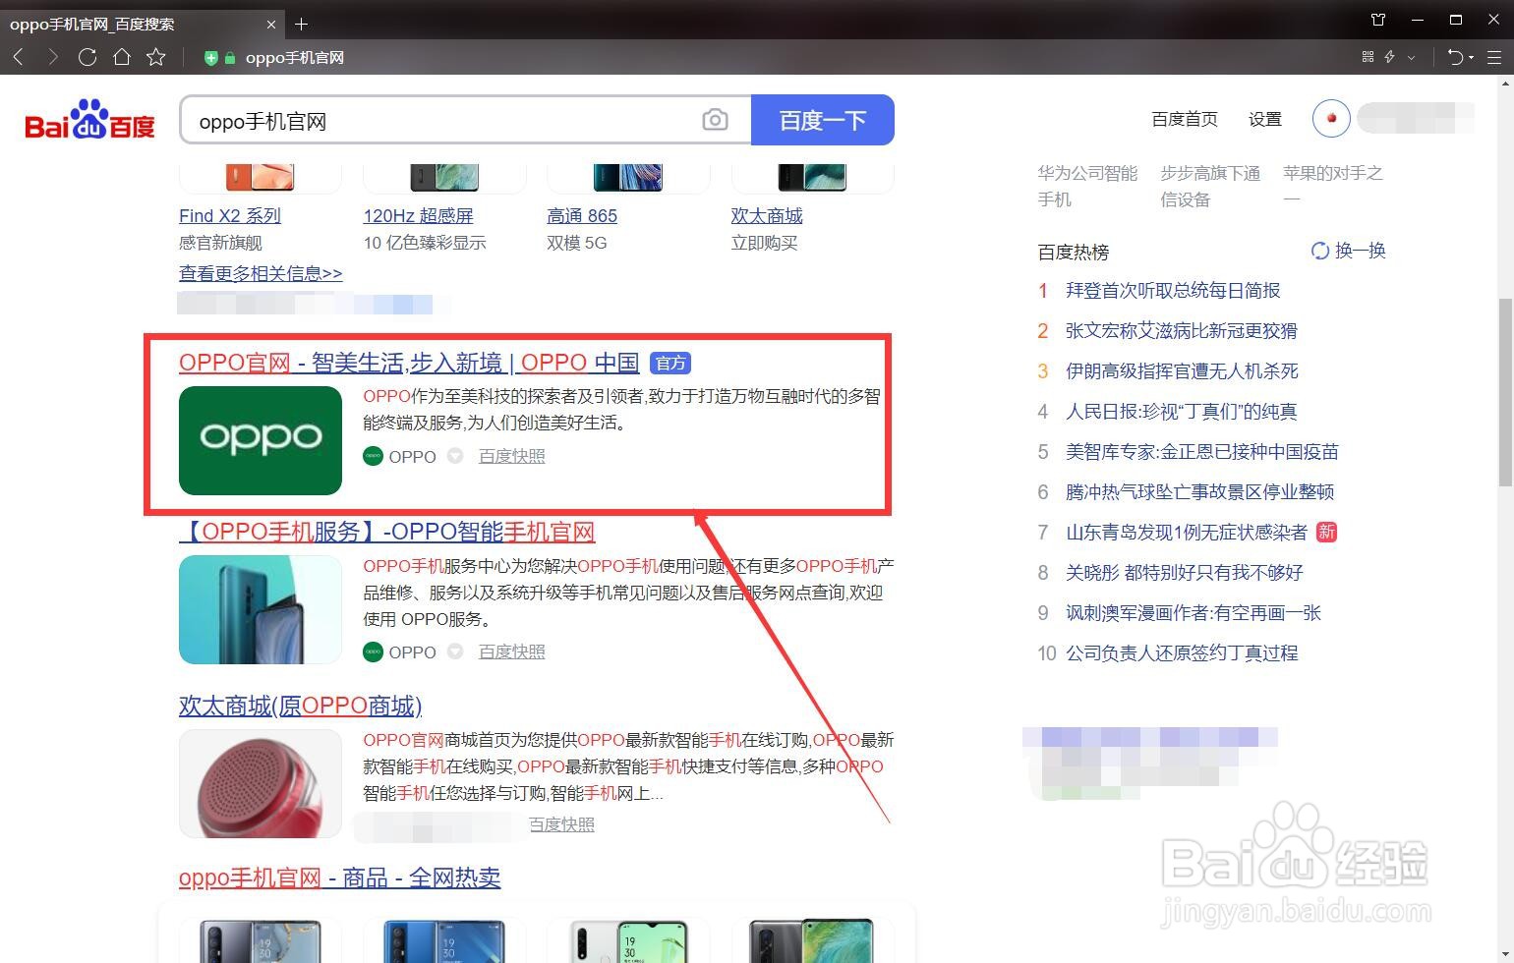This screenshot has width=1514, height=963.
Task: Open 百度快照 under 欢太商城 result
Action: (x=561, y=824)
